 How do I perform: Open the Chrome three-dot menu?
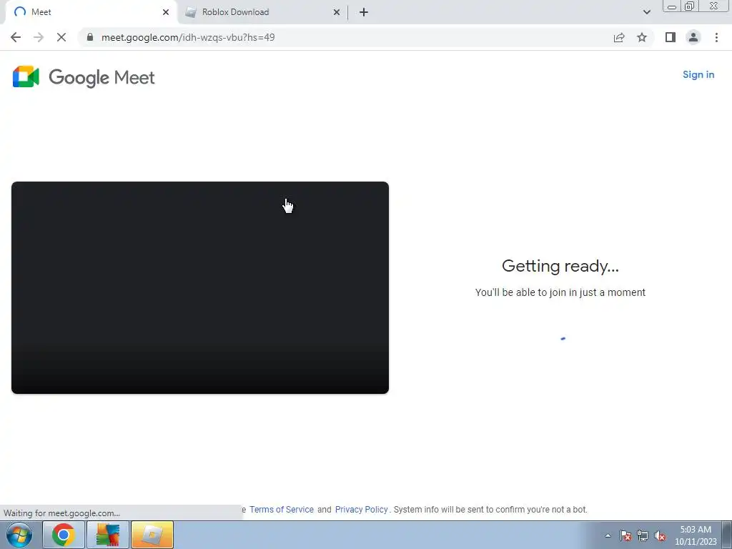[x=716, y=37]
